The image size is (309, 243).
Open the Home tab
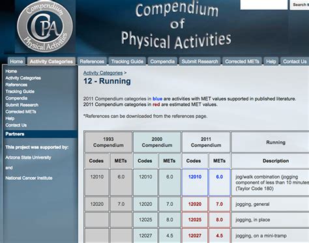pos(16,61)
